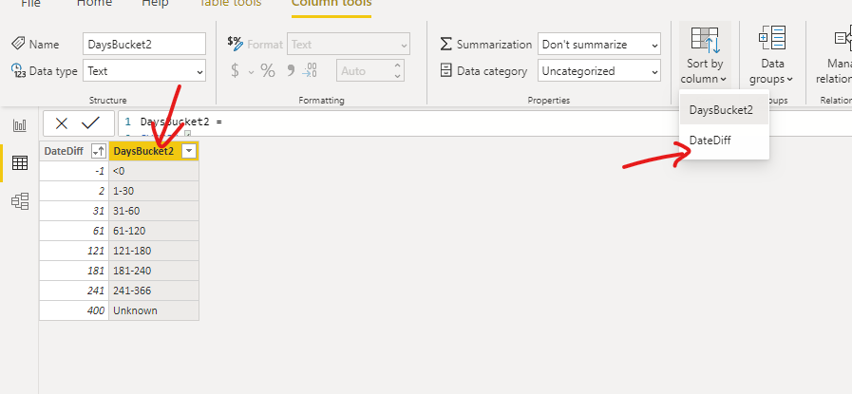Click the DateDiff cell with value 31
This screenshot has width=852, height=394.
(x=74, y=211)
